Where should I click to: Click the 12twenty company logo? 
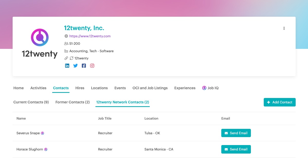tap(40, 43)
